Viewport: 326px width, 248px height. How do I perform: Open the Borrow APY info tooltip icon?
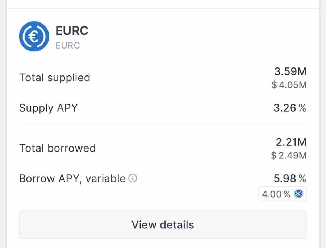pos(133,178)
